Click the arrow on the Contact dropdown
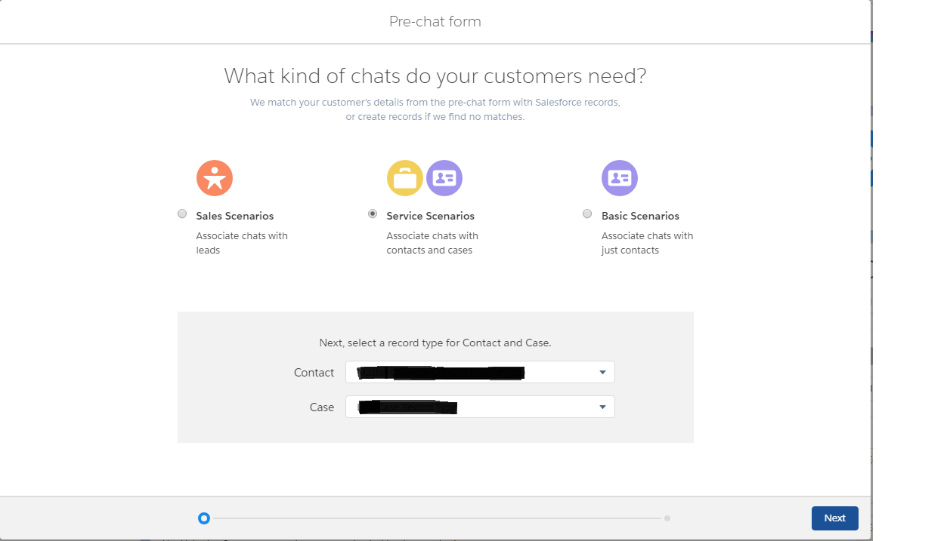Screen dimensions: 950x541 pos(602,372)
